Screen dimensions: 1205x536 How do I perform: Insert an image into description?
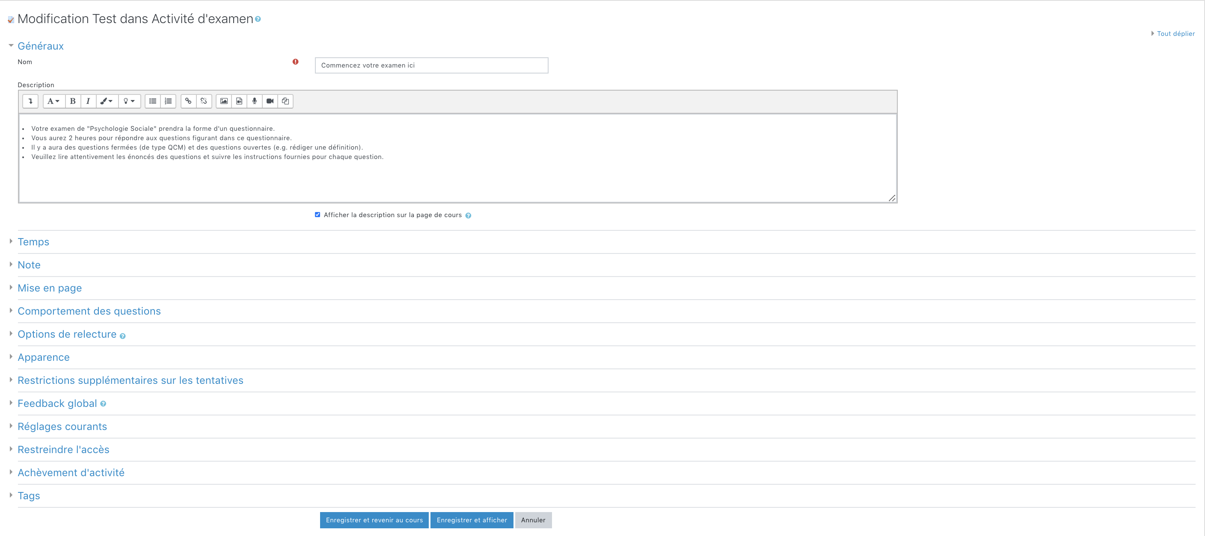pyautogui.click(x=224, y=101)
